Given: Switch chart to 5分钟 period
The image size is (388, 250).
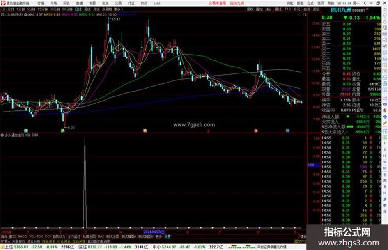Looking at the screenshot, I should click(x=31, y=9).
